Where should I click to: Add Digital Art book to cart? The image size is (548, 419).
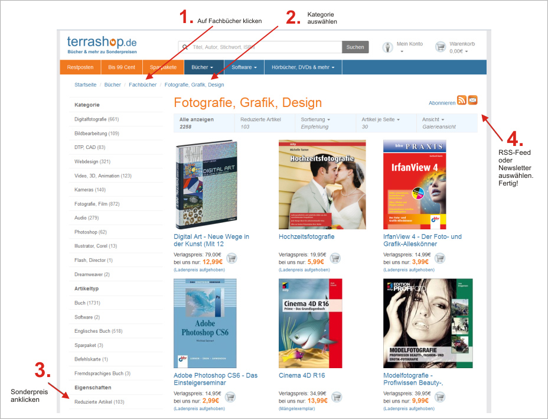(x=231, y=258)
